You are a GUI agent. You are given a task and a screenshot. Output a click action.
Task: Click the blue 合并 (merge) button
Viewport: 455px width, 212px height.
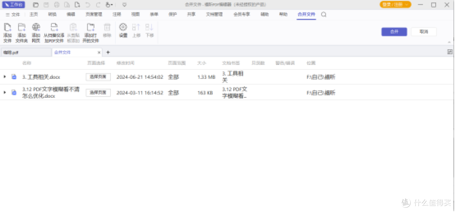point(394,32)
